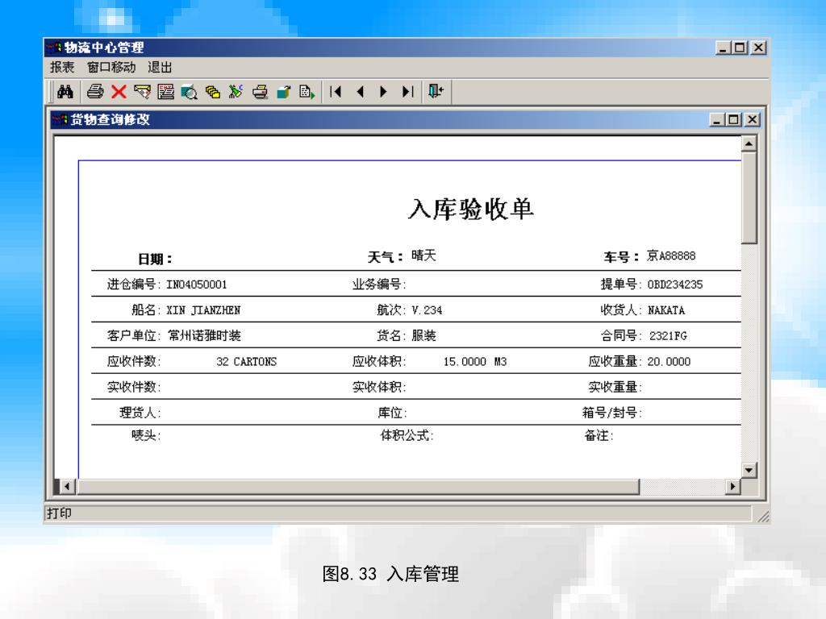The width and height of the screenshot is (826, 619).
Task: Maximize the 货物查询修改 child window
Action: (733, 119)
